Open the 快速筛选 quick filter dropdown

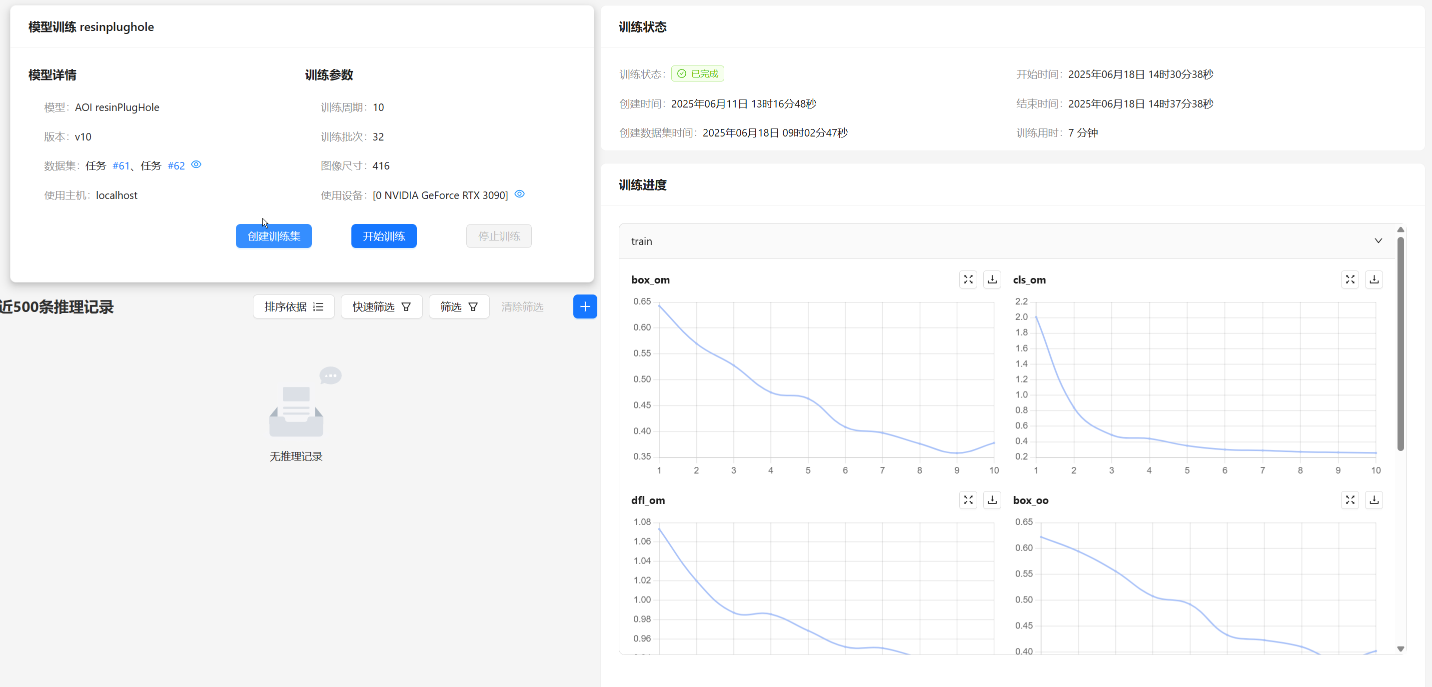[381, 306]
